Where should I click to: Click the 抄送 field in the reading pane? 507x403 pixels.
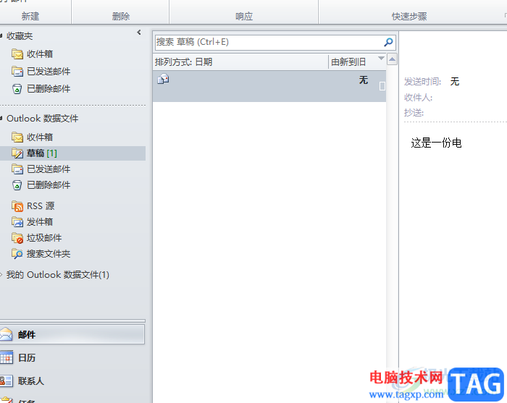[414, 113]
